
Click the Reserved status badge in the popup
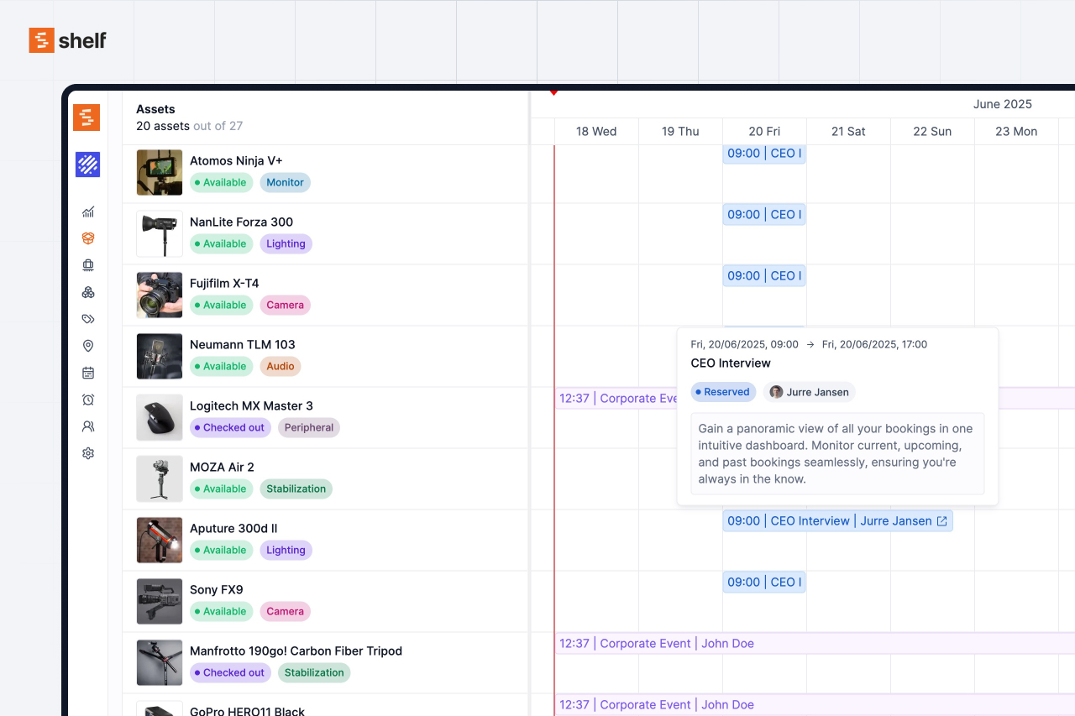pyautogui.click(x=722, y=392)
